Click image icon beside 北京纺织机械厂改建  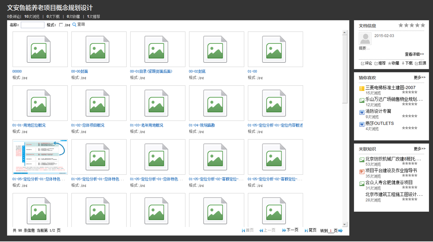coord(362,160)
